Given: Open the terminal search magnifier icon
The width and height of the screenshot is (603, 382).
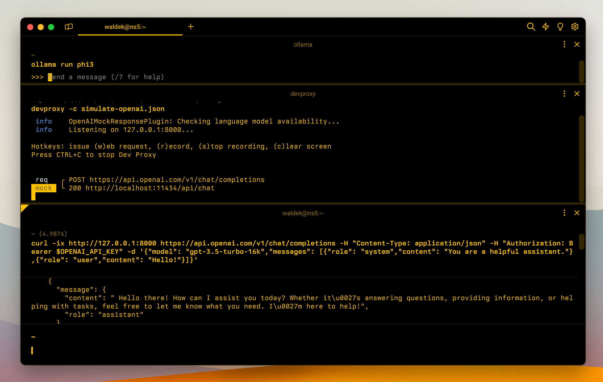Looking at the screenshot, I should [531, 27].
